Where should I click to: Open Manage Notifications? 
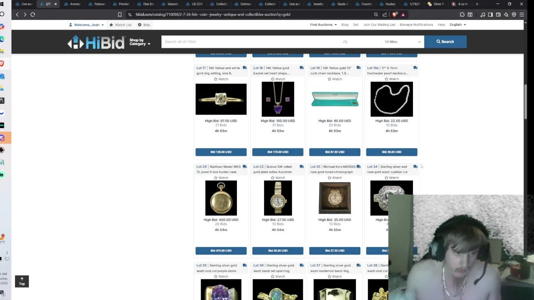tap(416, 25)
